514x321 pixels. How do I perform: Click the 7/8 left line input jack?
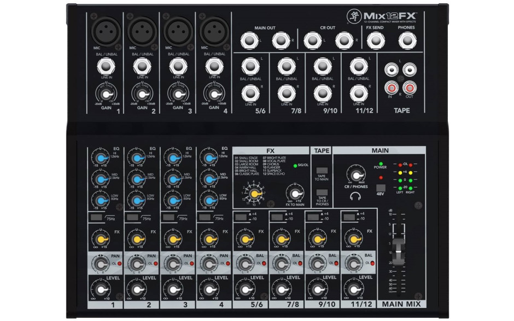[x=287, y=67]
